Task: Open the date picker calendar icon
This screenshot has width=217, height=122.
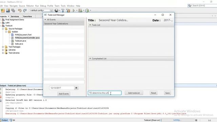Action: pyautogui.click(x=76, y=88)
